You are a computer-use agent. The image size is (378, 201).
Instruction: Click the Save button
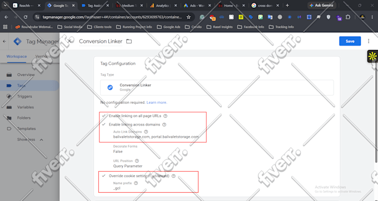click(350, 41)
